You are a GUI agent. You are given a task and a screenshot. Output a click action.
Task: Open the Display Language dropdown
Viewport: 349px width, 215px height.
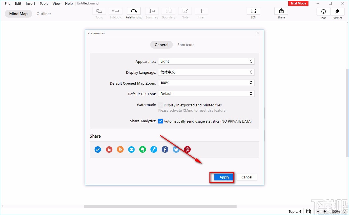click(x=206, y=72)
